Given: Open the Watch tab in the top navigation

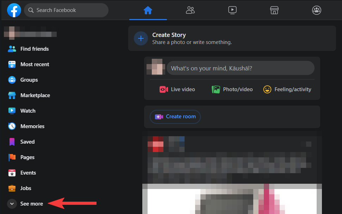Looking at the screenshot, I should point(232,10).
